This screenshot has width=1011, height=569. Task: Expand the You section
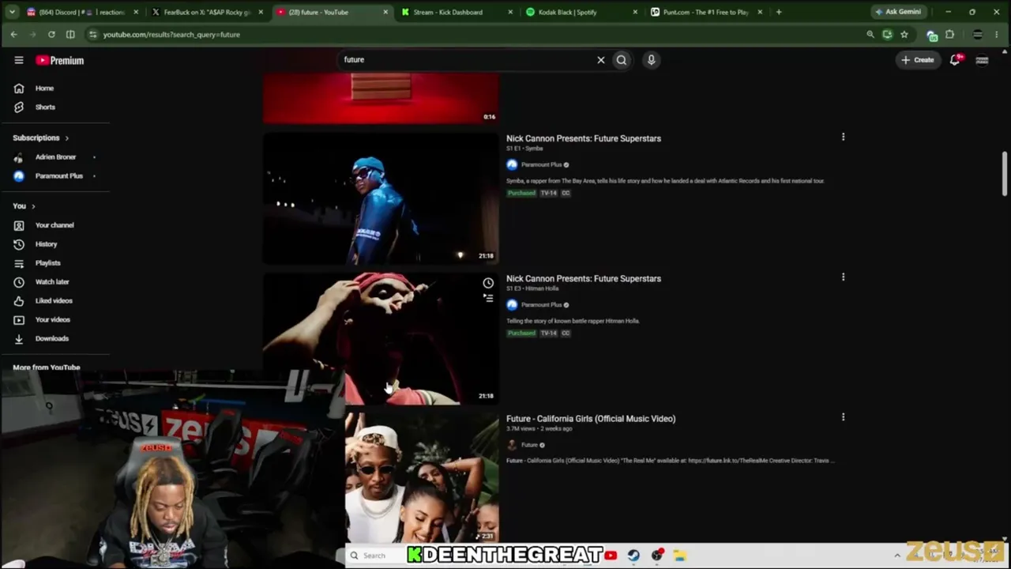pos(24,206)
